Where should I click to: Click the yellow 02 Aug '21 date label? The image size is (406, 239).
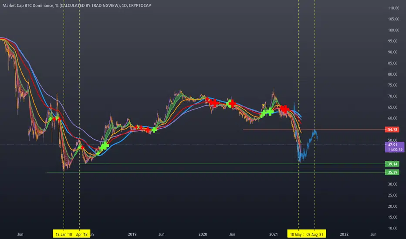(315, 234)
